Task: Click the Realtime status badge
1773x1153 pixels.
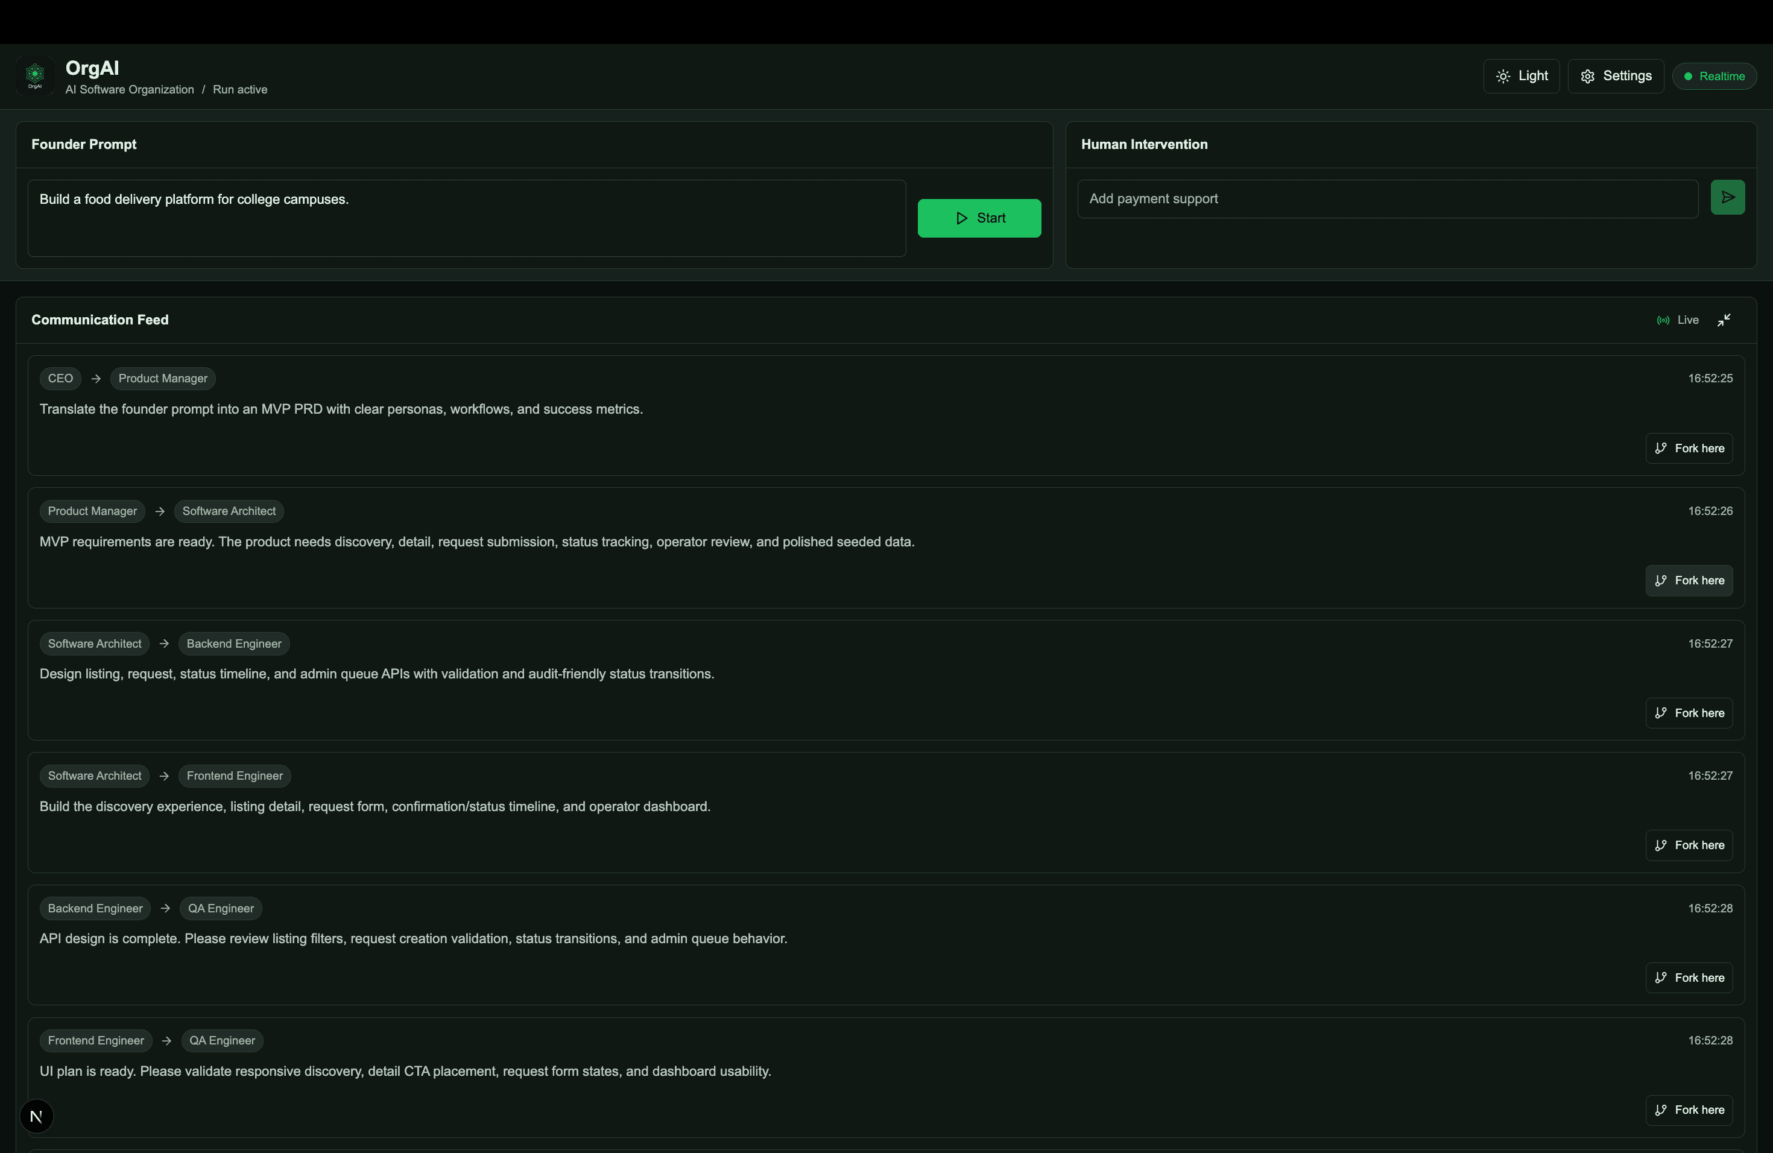Action: [1714, 76]
